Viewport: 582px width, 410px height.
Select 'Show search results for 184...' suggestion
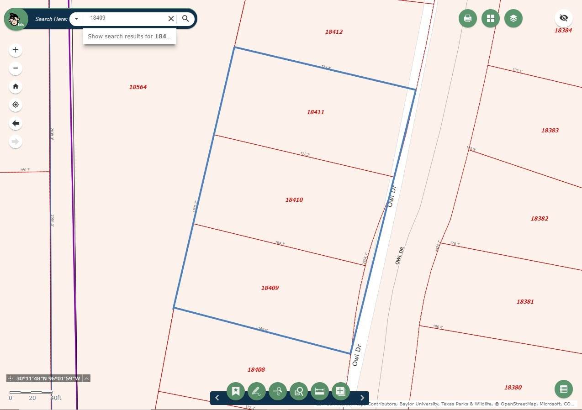129,37
